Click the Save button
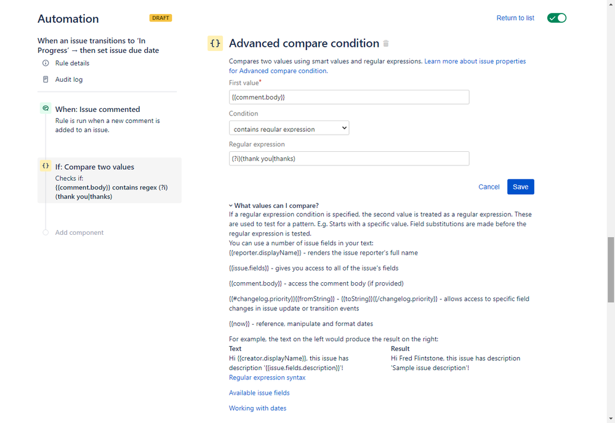Screen dimensions: 615x423 (x=520, y=186)
